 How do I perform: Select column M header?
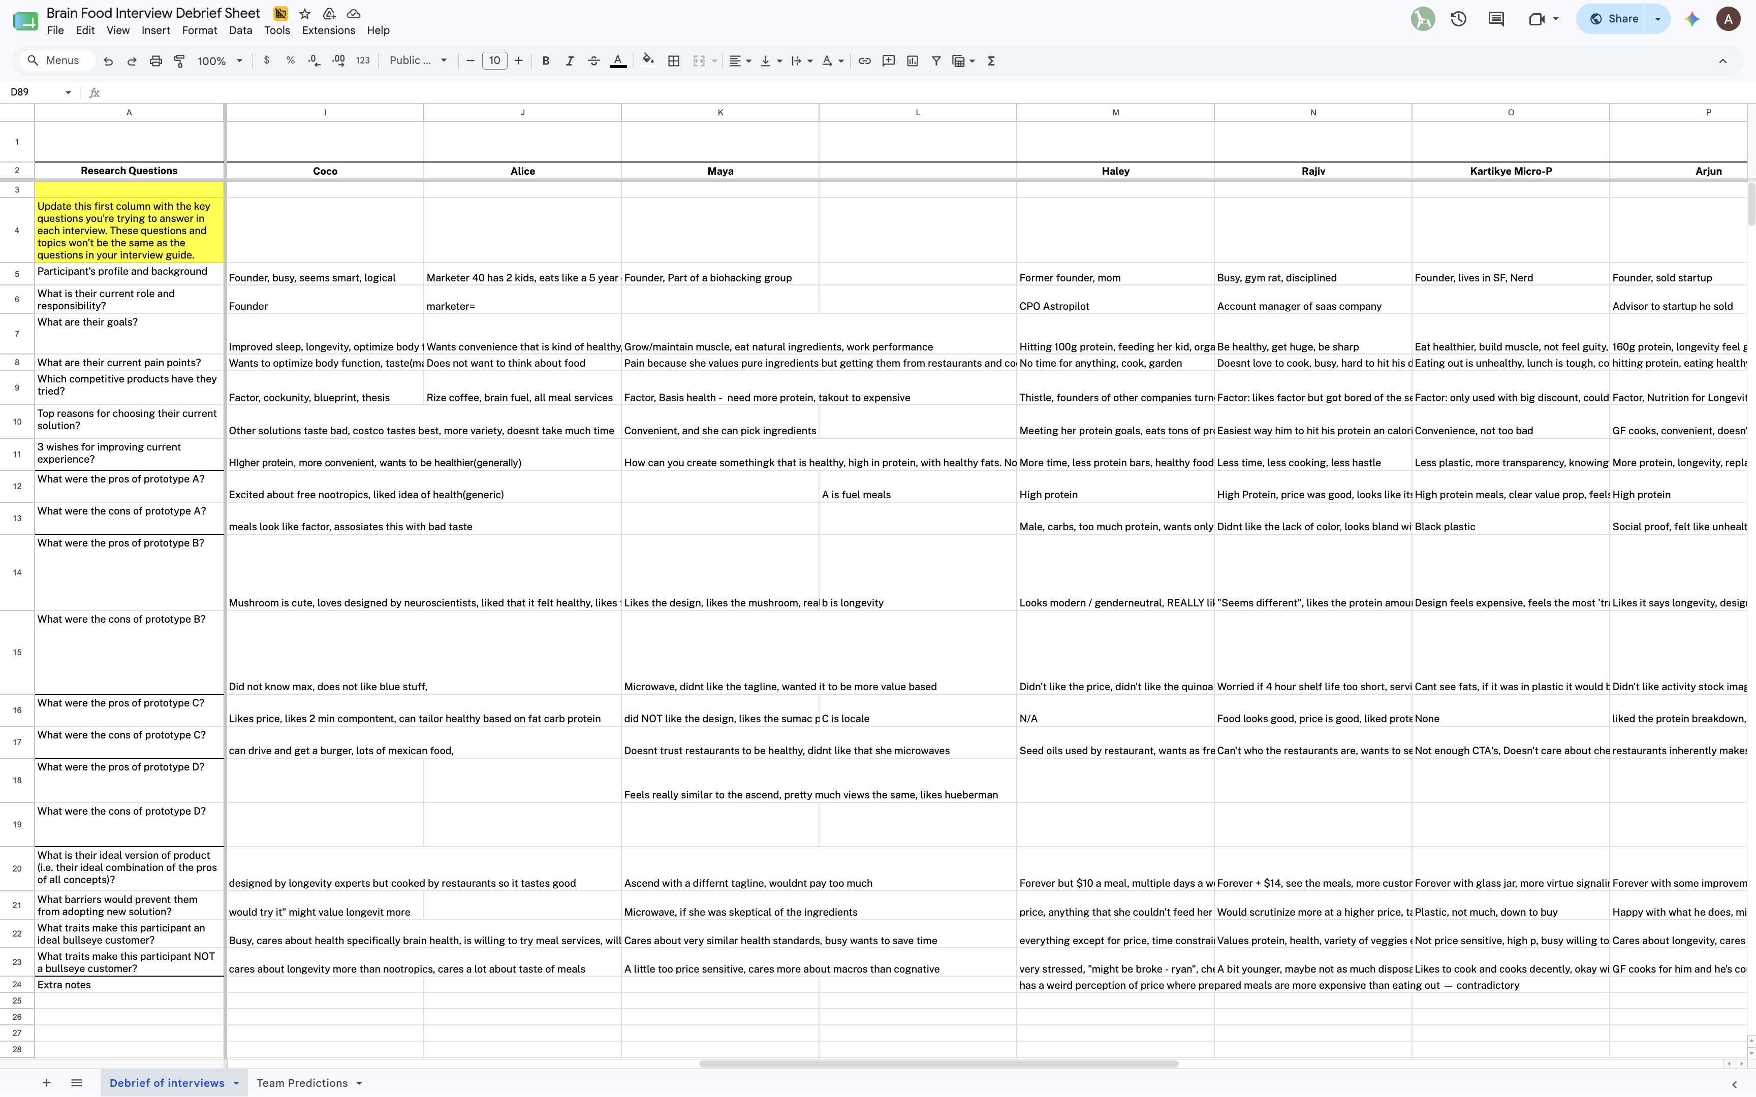pyautogui.click(x=1115, y=112)
